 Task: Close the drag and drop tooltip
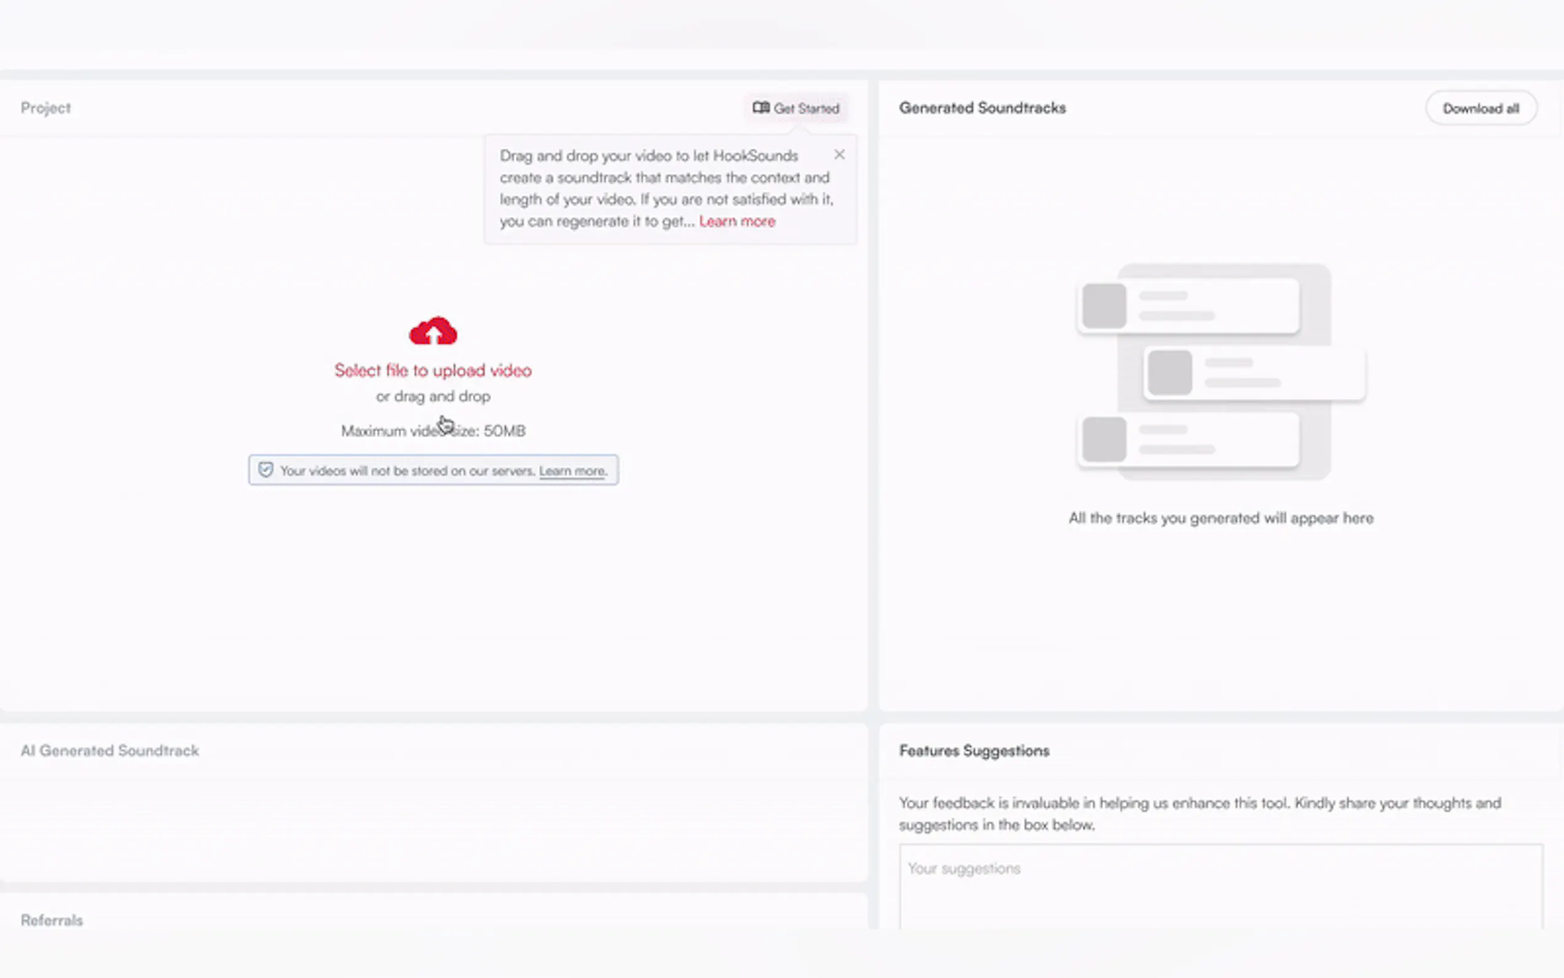839,155
